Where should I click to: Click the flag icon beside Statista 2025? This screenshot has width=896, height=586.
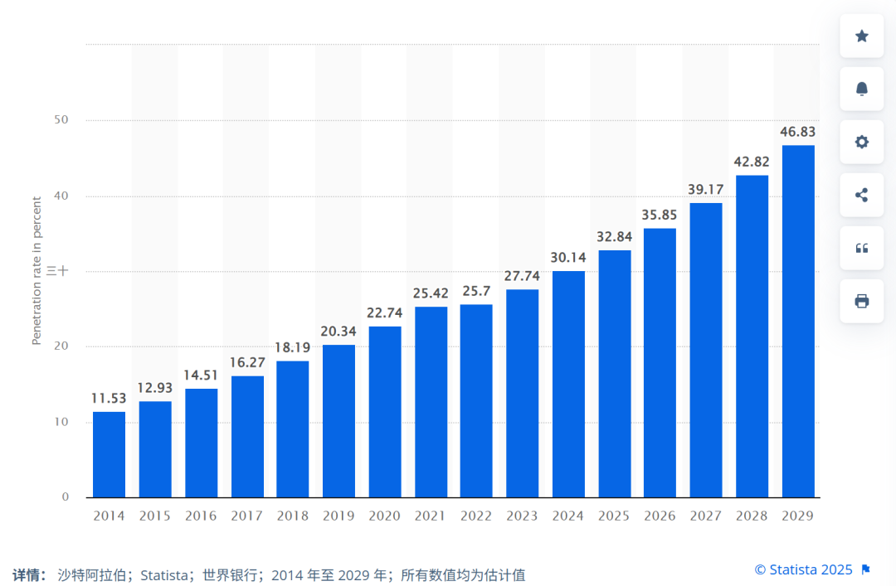[865, 569]
